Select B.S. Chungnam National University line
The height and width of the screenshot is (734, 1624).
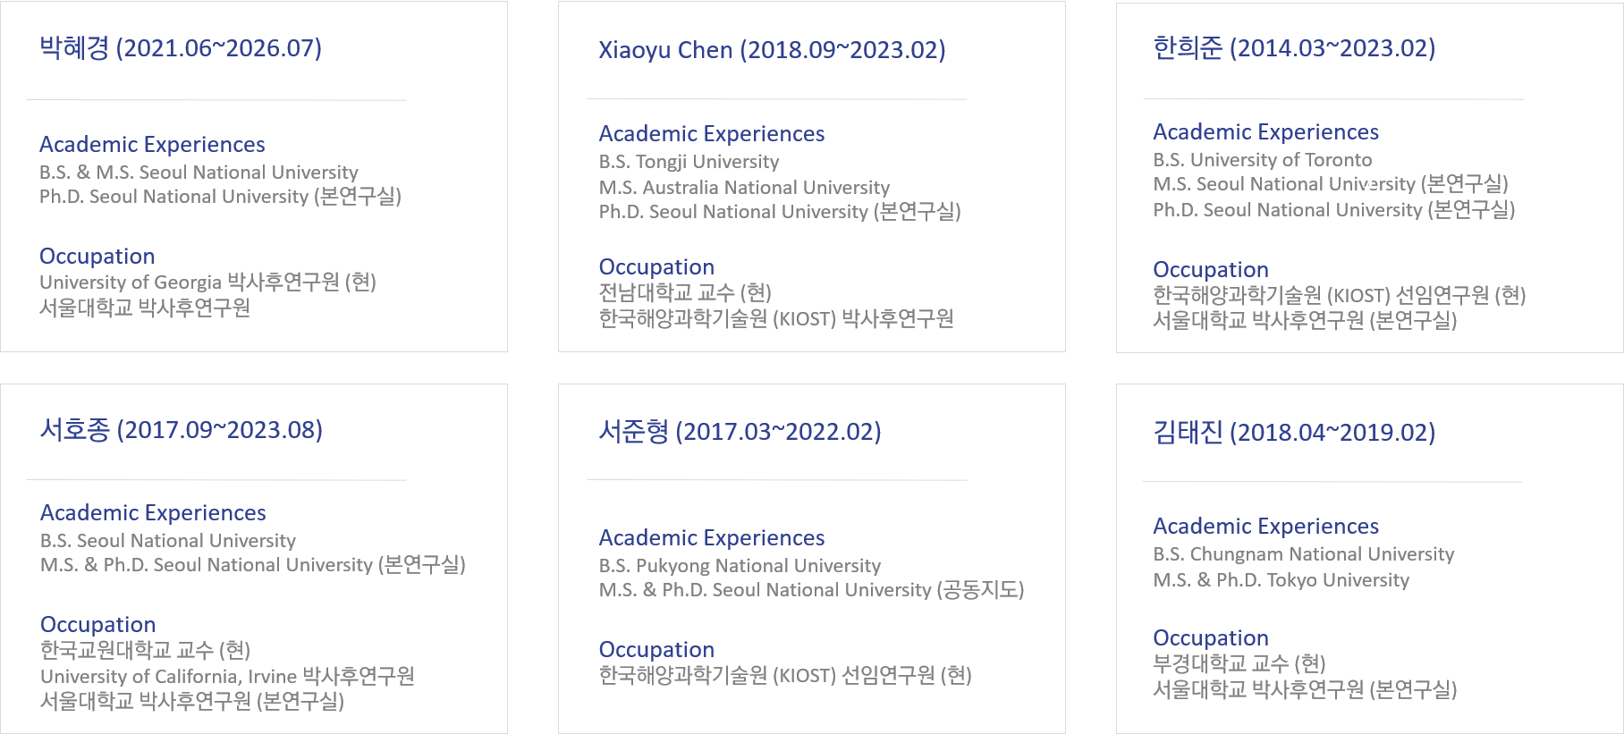(1303, 554)
